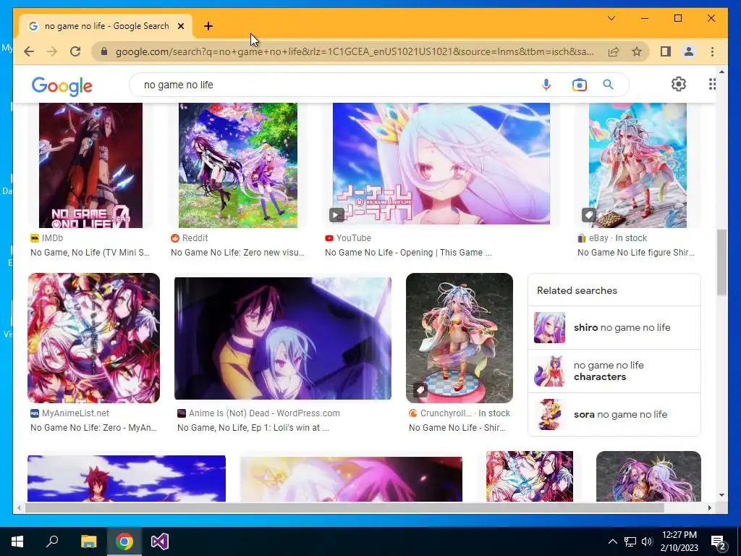Click the browser Forward arrow
Viewport: 741px width, 556px height.
click(52, 51)
